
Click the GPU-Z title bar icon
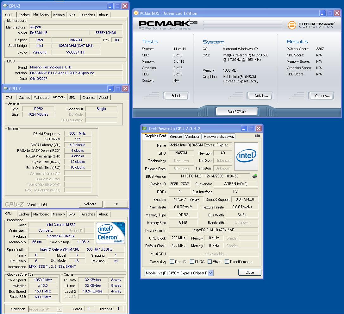pyautogui.click(x=144, y=128)
